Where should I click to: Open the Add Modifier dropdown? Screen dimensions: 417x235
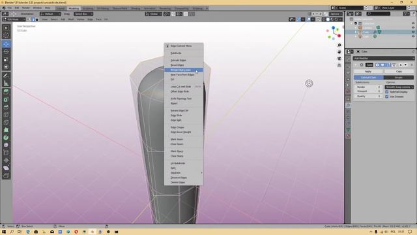click(x=384, y=58)
